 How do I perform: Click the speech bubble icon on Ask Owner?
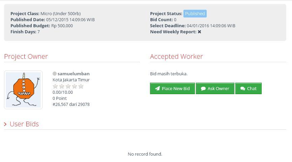(203, 89)
